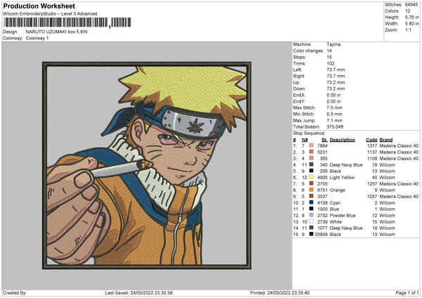Click the brown swatch in the 3037-stitch row
This screenshot has height=298, width=422.
click(312, 196)
